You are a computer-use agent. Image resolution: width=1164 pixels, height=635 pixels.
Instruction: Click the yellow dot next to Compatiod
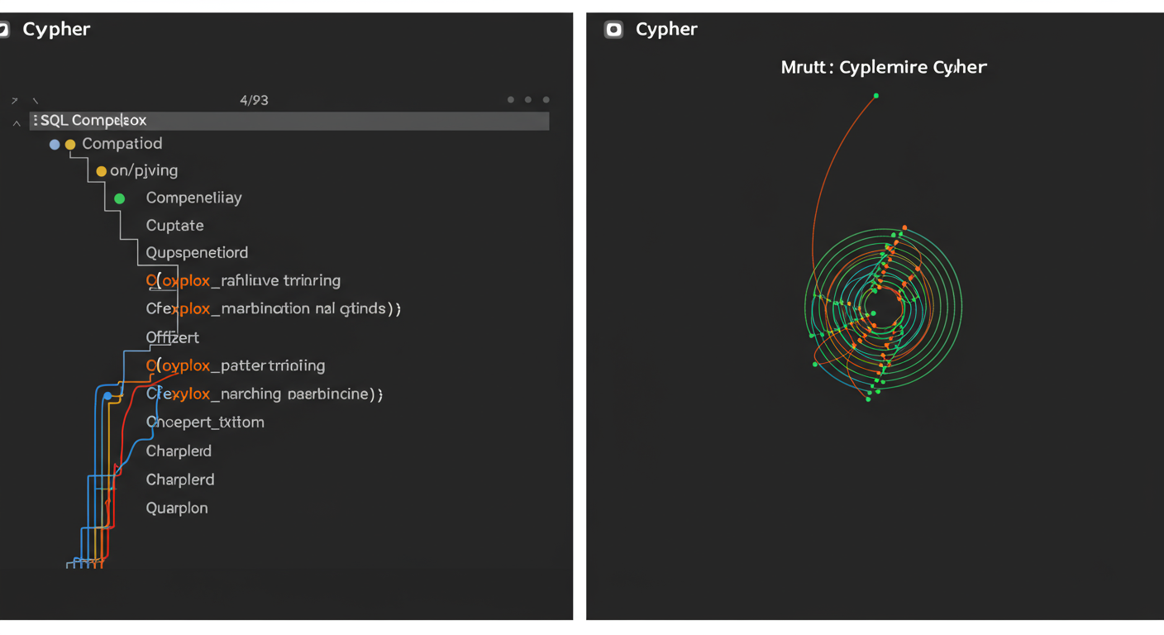click(x=70, y=145)
